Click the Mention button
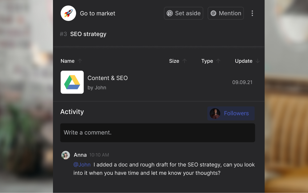The height and width of the screenshot is (193, 308). [226, 13]
